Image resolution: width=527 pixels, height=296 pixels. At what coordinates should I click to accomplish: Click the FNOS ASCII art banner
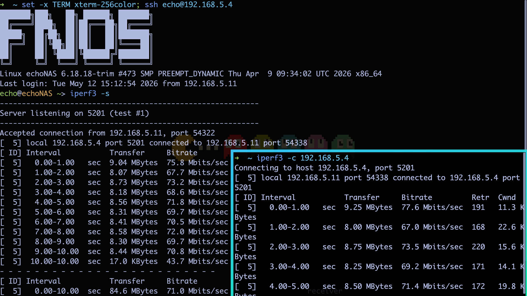(x=76, y=37)
